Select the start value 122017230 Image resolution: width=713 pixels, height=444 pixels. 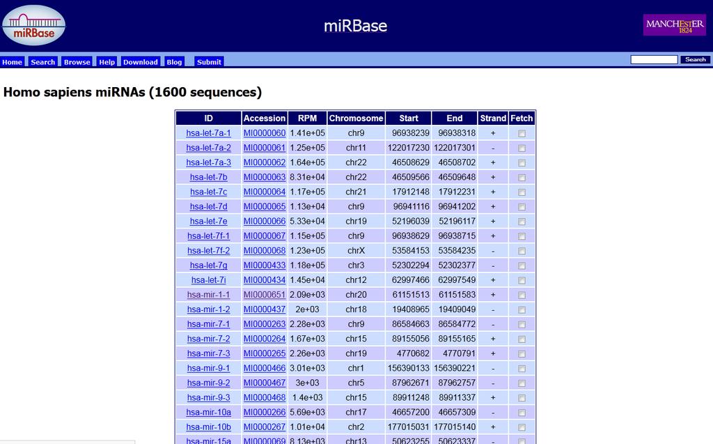coord(408,148)
